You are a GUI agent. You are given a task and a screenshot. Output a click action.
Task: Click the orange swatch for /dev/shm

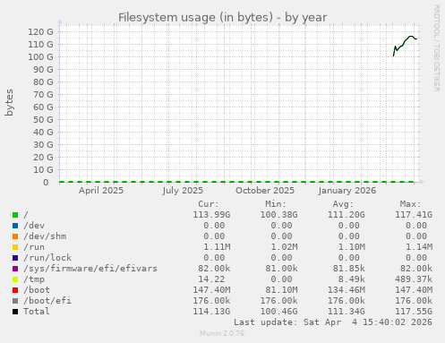click(x=15, y=236)
